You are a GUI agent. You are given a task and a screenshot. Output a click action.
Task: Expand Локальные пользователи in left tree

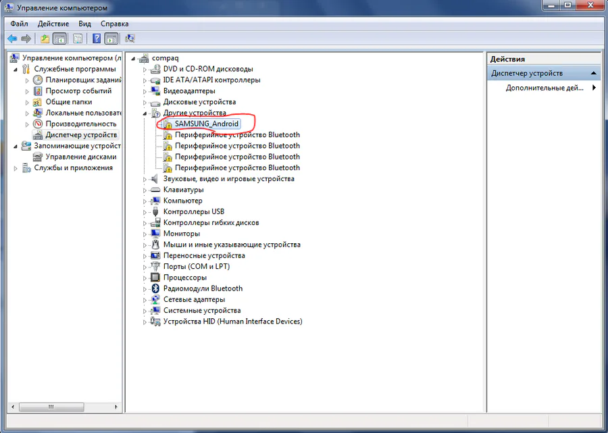coord(27,113)
